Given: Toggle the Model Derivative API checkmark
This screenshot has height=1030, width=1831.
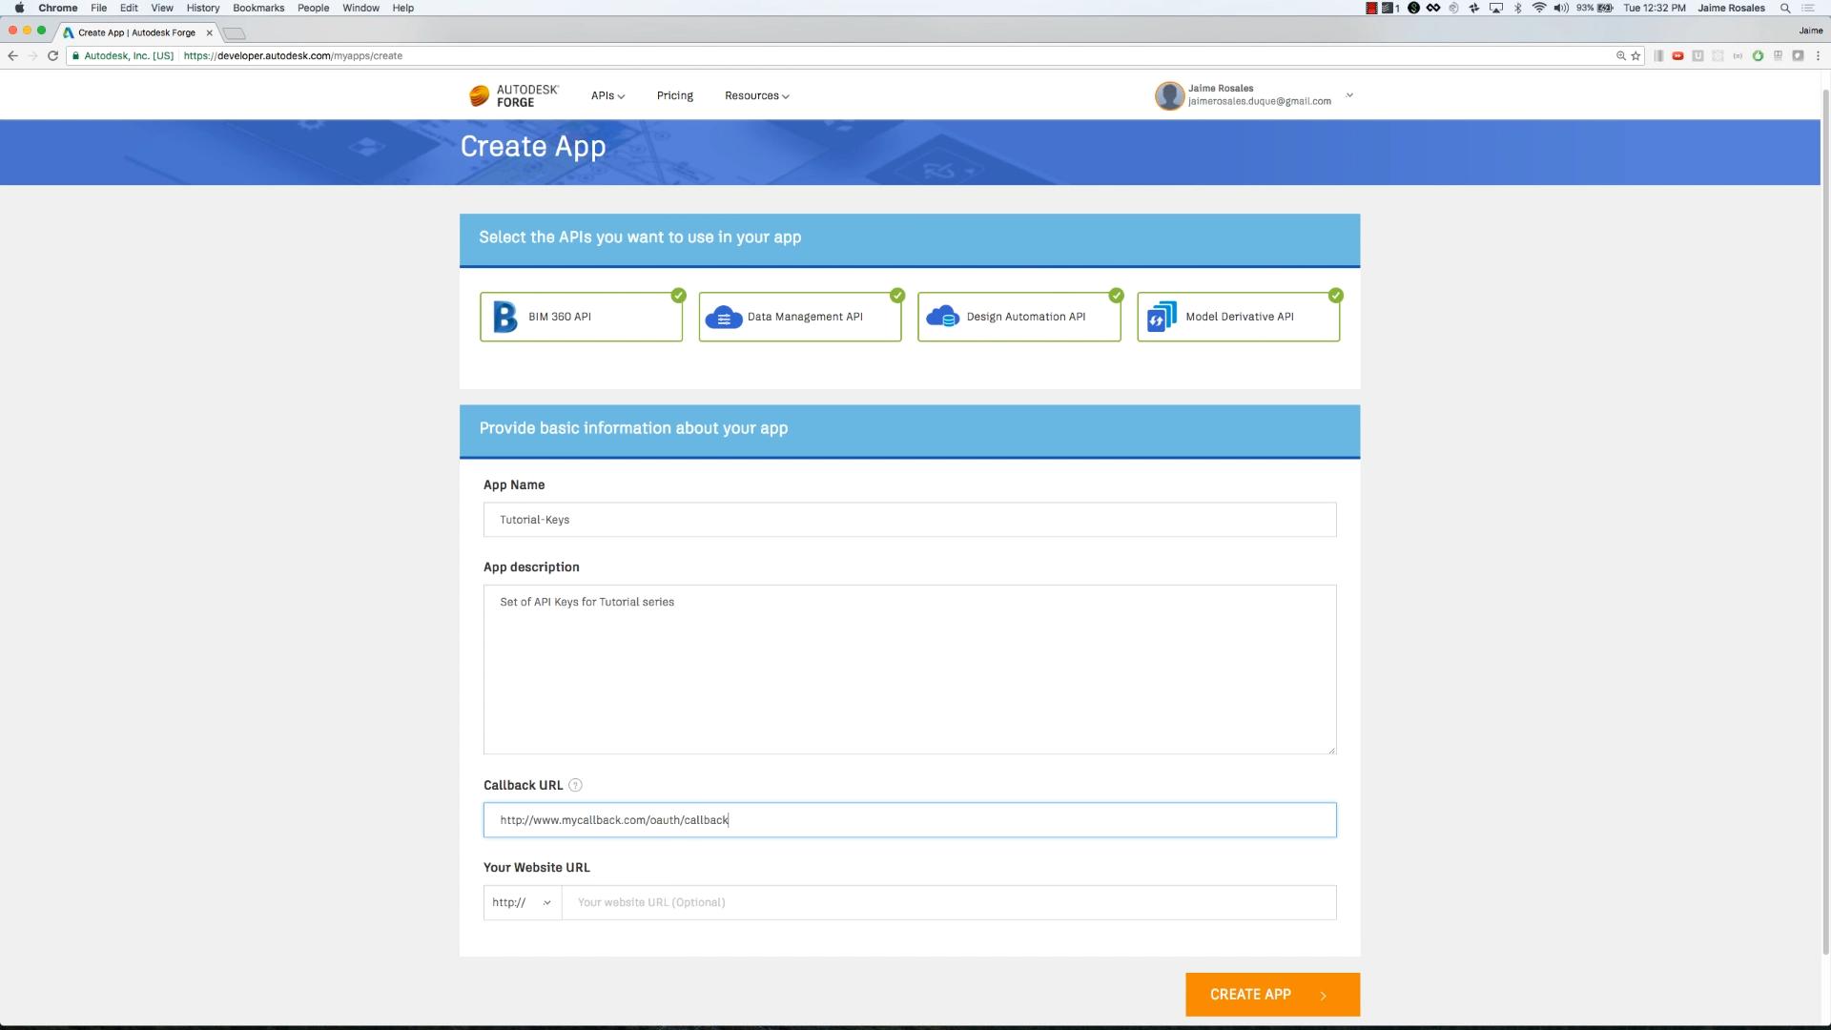Looking at the screenshot, I should click(x=1335, y=296).
